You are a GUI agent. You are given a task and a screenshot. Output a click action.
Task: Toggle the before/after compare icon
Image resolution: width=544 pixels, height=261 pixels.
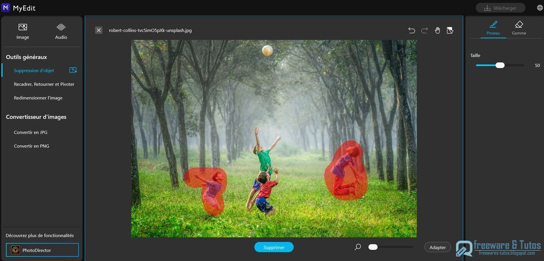pos(450,30)
